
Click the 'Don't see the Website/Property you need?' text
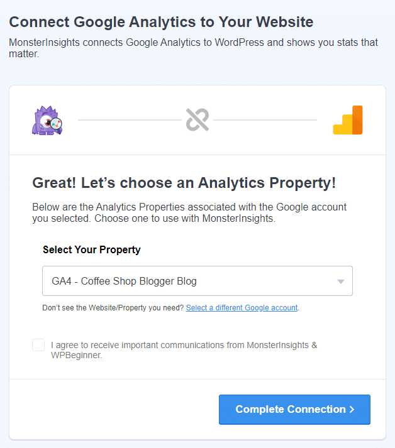tap(113, 308)
